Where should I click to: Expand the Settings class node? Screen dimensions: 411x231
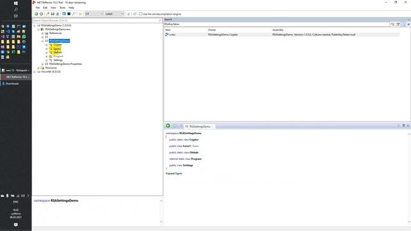pos(47,60)
